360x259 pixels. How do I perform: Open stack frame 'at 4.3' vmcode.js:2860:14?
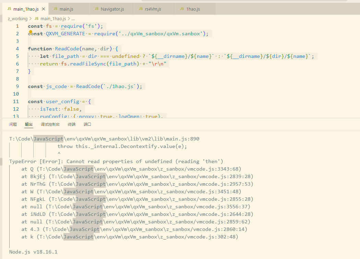(134, 230)
